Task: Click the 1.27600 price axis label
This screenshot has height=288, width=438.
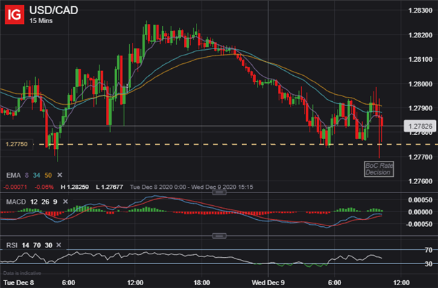Action: tap(420, 181)
